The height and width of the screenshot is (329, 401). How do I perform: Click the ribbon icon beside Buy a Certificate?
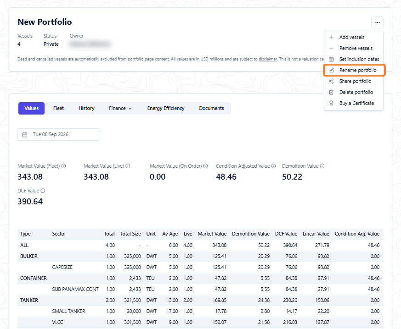click(331, 103)
